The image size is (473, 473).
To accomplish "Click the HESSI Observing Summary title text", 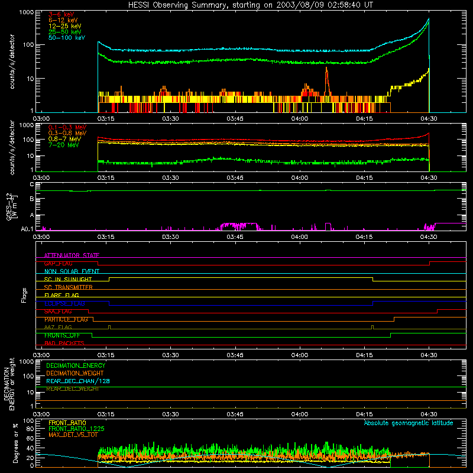I will click(250, 5).
